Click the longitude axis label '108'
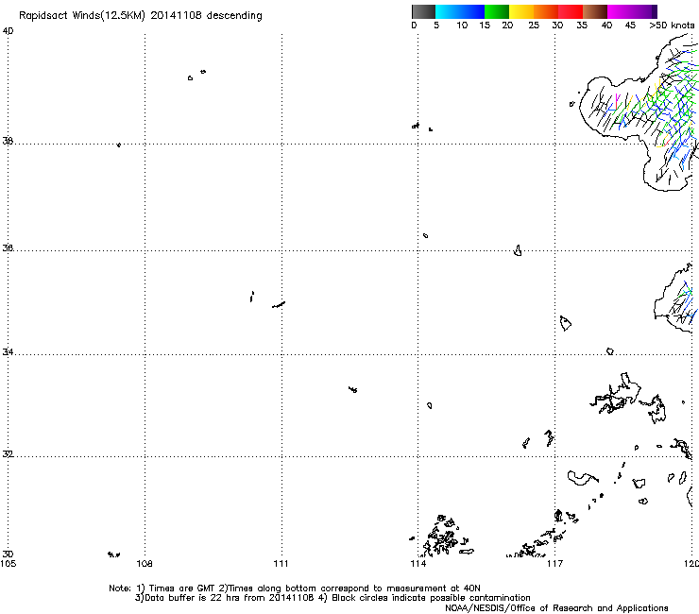Viewport: 699px width, 614px height. click(x=145, y=564)
